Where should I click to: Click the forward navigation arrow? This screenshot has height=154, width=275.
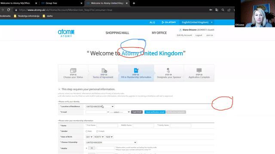[2, 10]
